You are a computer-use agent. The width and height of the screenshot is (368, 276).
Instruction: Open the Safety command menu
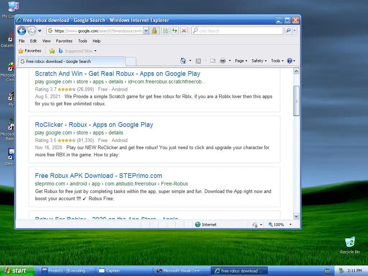[259, 61]
